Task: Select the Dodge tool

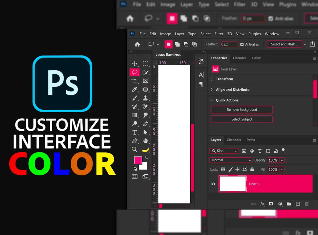Action: point(134,124)
